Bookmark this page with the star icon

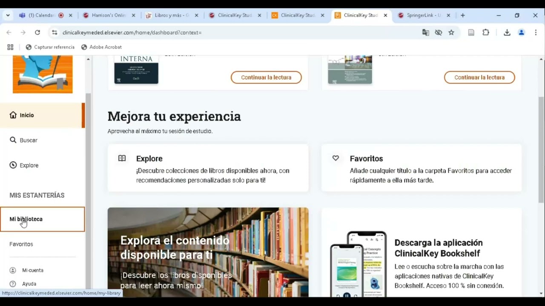(x=451, y=32)
